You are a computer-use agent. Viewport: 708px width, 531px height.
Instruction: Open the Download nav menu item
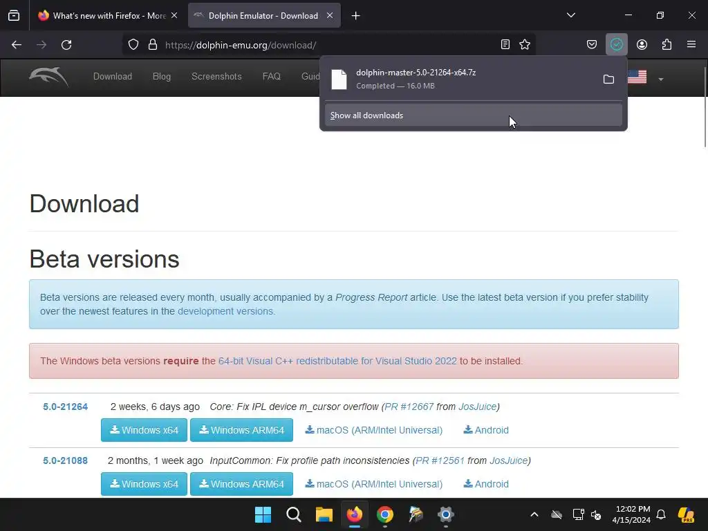[x=113, y=76]
